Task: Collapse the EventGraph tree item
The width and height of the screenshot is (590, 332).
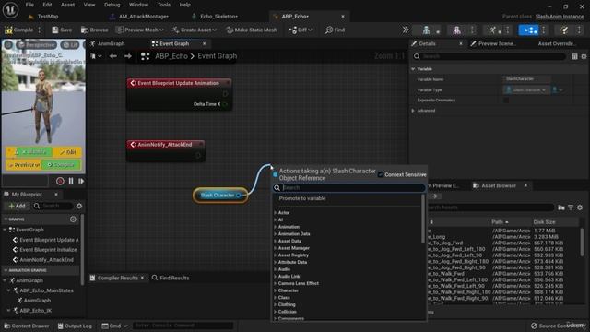Action: [x=5, y=230]
